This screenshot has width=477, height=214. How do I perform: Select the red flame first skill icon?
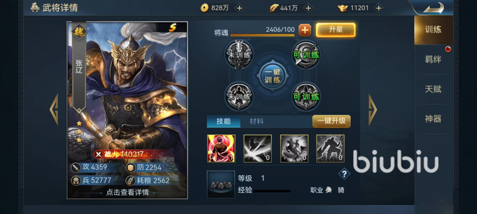click(x=221, y=149)
